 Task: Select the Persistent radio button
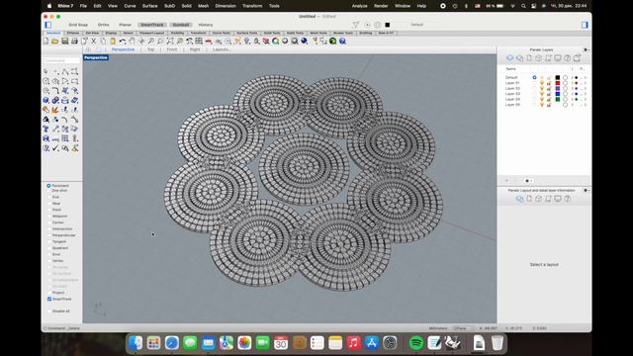[48, 186]
